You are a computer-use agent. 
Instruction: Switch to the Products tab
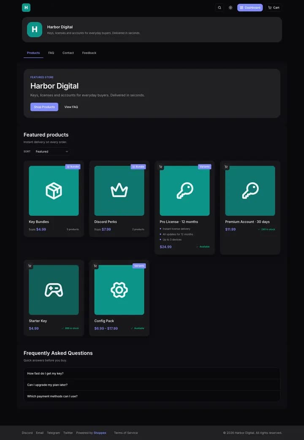coord(33,53)
